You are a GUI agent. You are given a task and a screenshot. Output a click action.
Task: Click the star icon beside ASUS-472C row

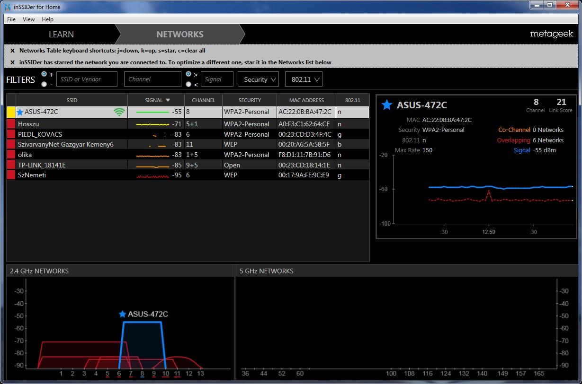point(20,112)
